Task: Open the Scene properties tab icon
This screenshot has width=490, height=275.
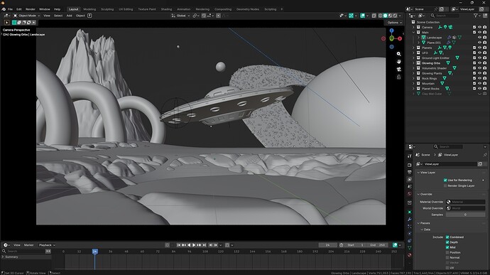Action: tap(410, 186)
